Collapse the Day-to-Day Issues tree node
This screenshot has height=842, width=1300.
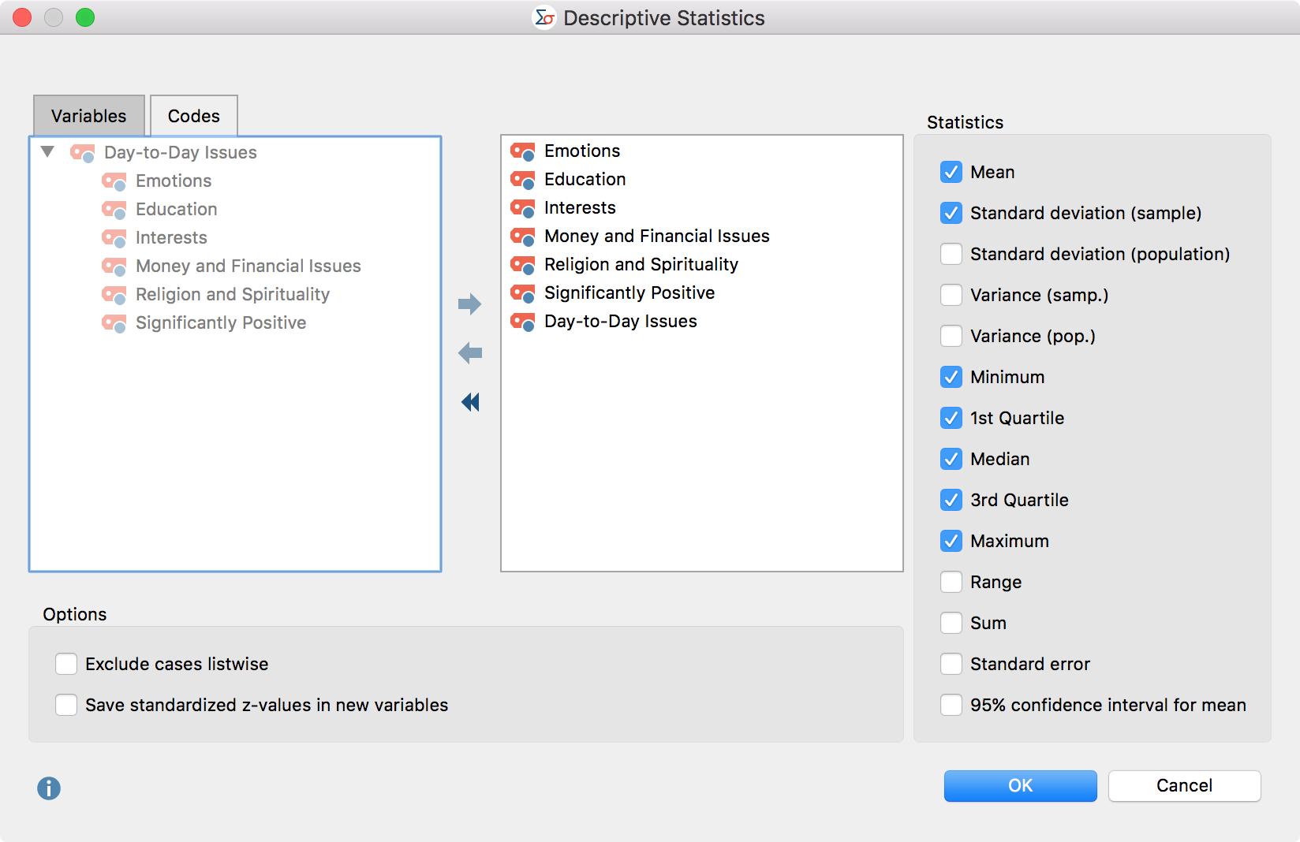point(47,152)
